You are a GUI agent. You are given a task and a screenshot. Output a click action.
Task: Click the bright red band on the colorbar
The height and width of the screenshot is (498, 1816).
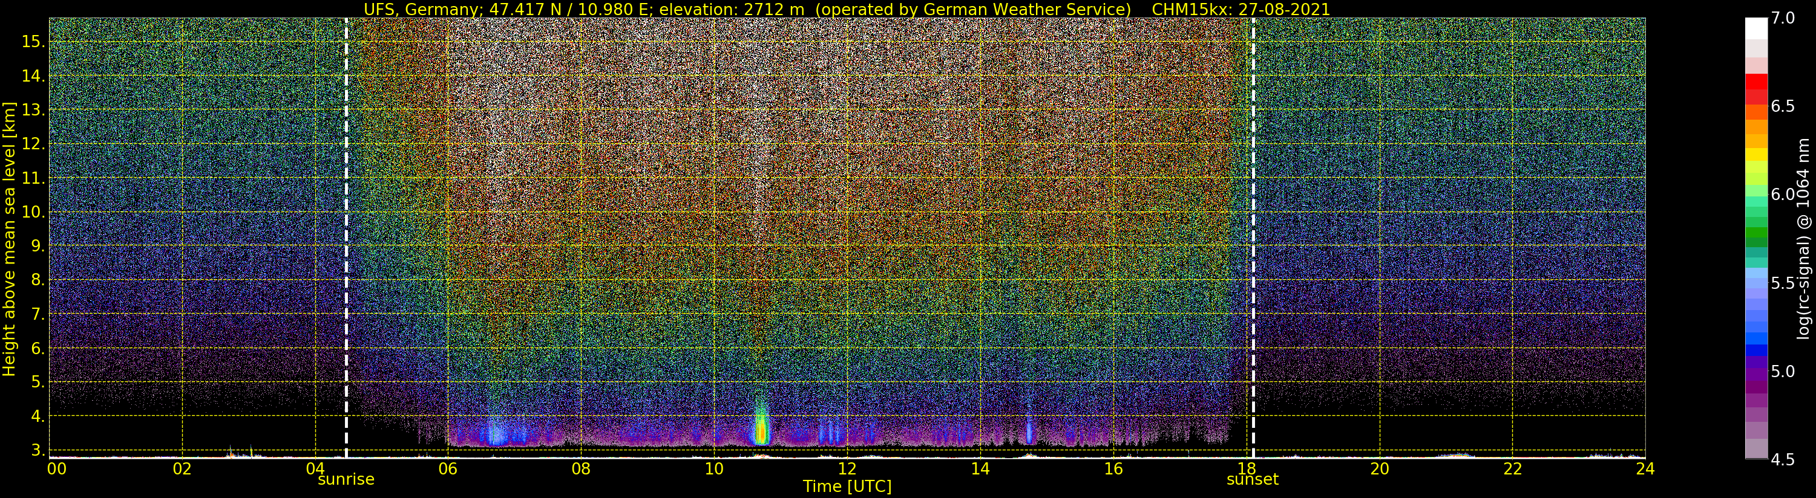1756,82
